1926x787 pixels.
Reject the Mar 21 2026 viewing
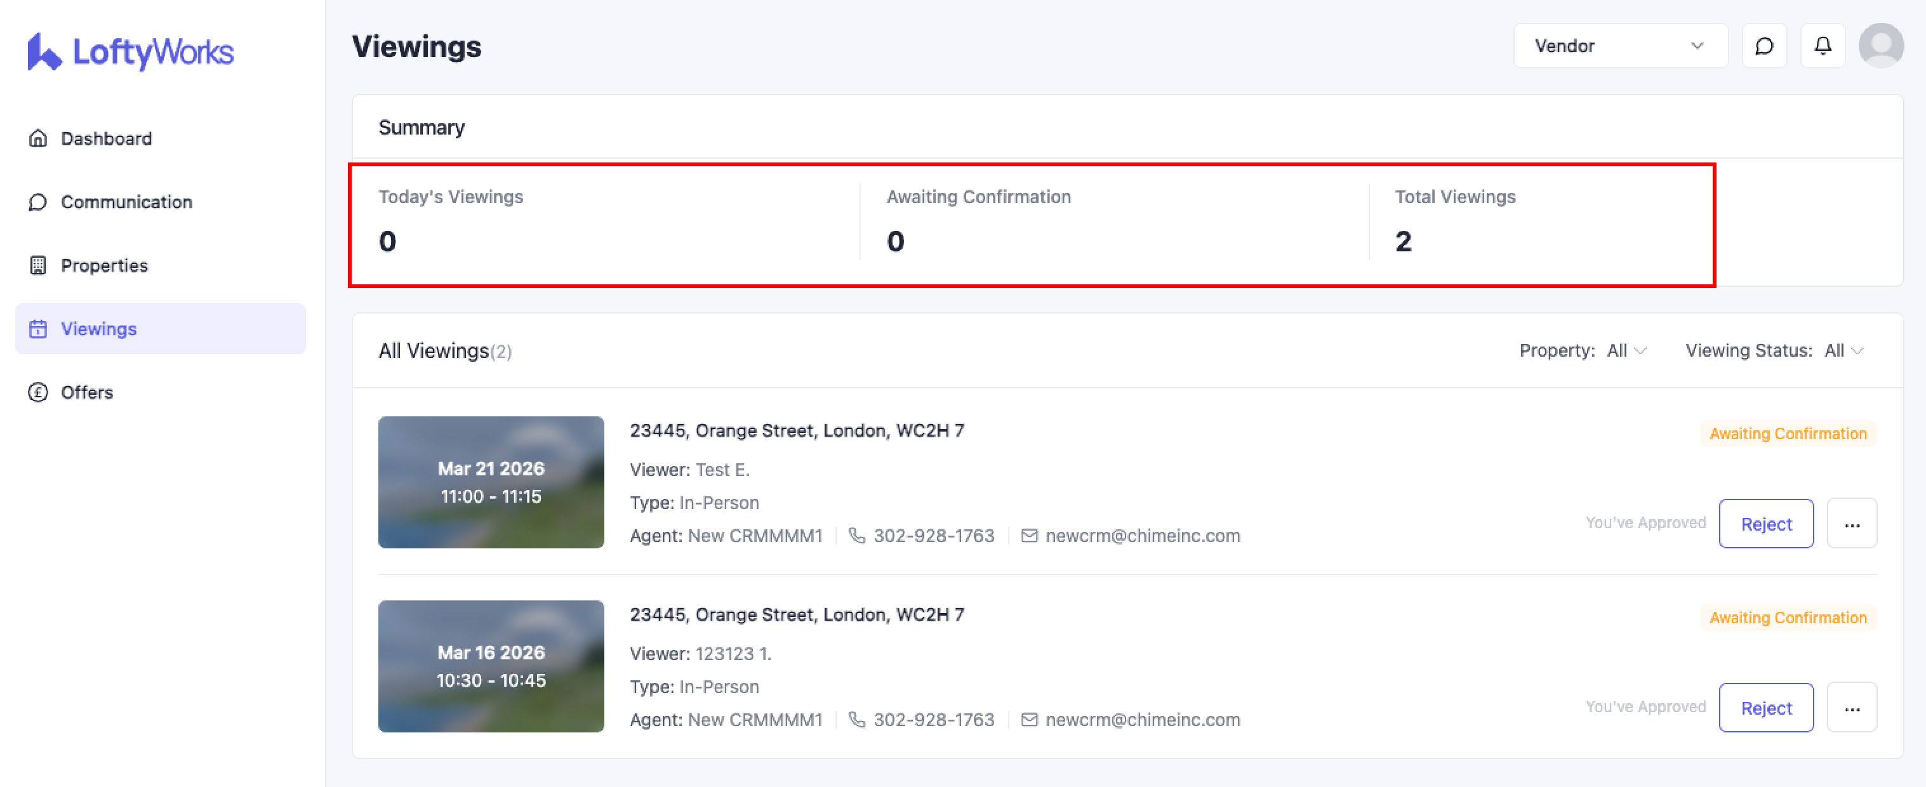click(1766, 524)
